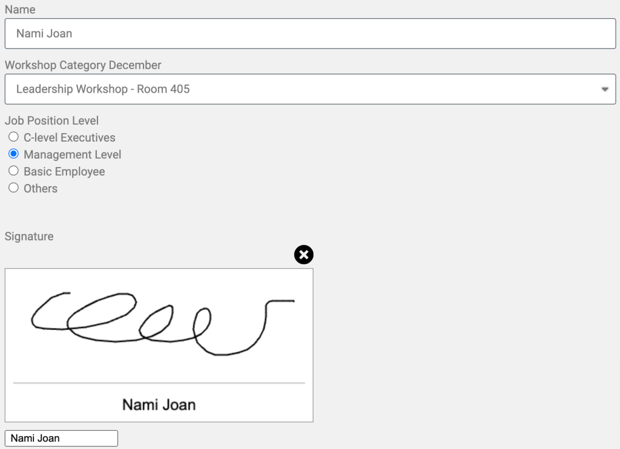Click the Name field label
This screenshot has height=449, width=620.
20,10
